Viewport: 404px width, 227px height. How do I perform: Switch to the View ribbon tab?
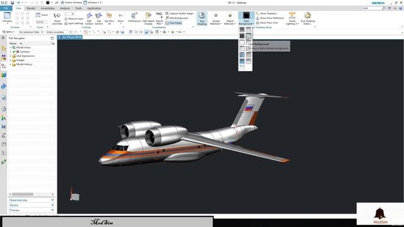pyautogui.click(x=18, y=8)
